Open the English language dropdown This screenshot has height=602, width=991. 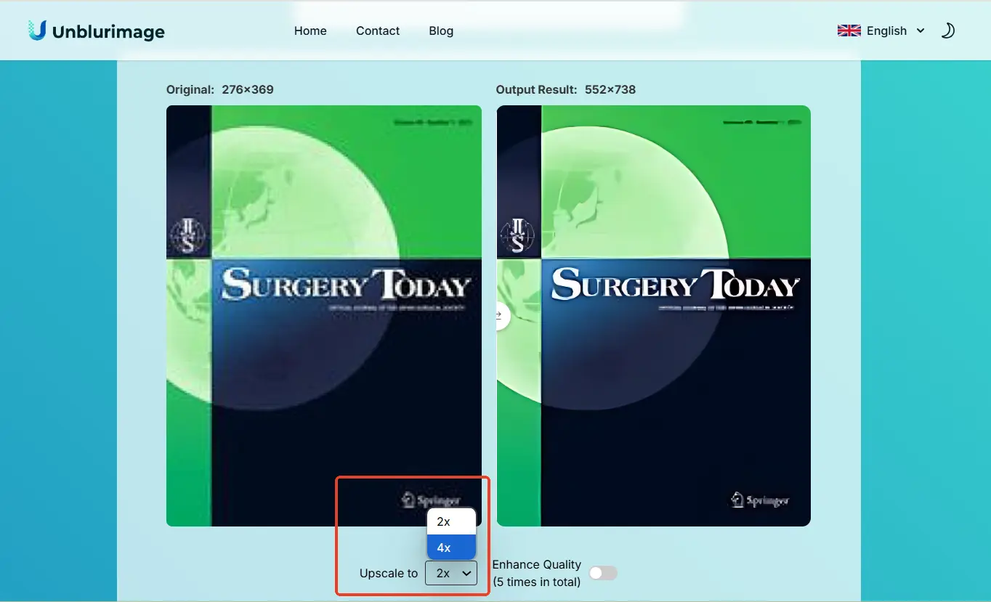click(x=881, y=30)
